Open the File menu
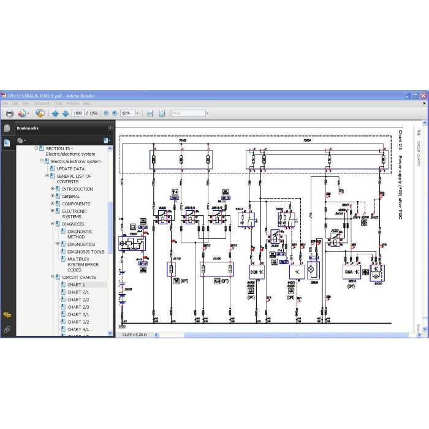 click(5, 104)
